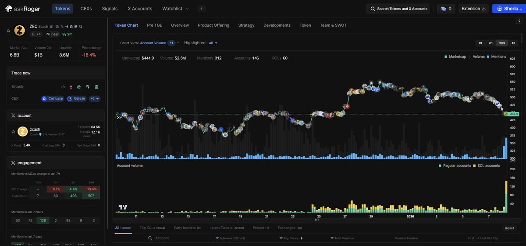This screenshot has height=246, width=526.
Task: Toggle the KOL accounts legend series
Action: [x=487, y=165]
